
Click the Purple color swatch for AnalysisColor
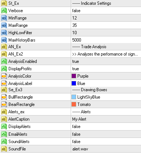[74, 76]
